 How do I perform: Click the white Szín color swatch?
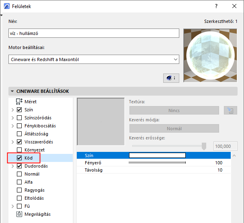click(157, 155)
